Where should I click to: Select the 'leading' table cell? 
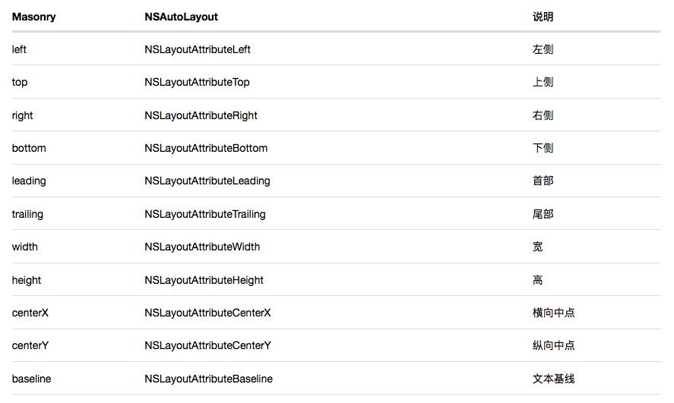(x=29, y=181)
